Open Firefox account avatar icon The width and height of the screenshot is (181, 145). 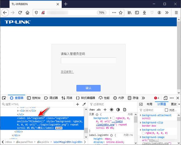click(x=159, y=12)
